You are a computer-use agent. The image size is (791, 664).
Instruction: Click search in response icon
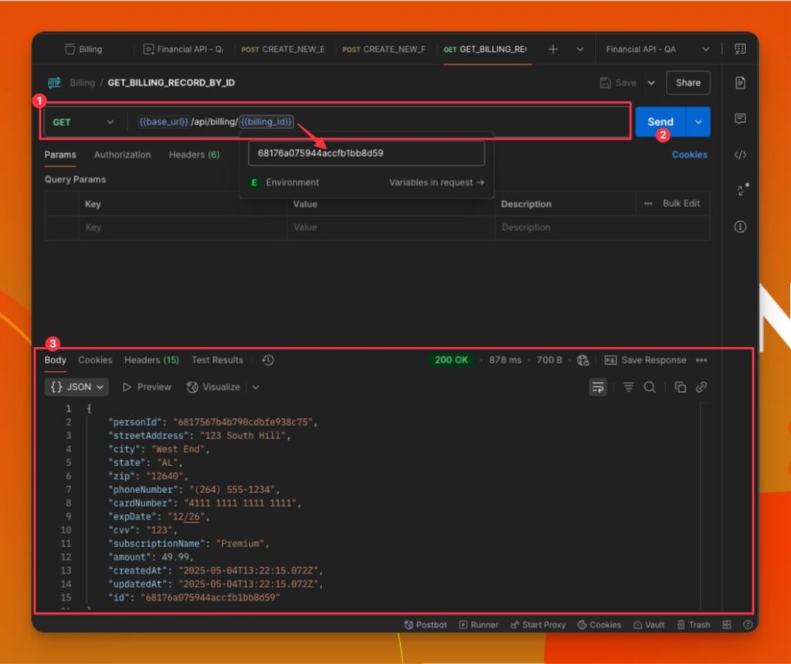(650, 387)
